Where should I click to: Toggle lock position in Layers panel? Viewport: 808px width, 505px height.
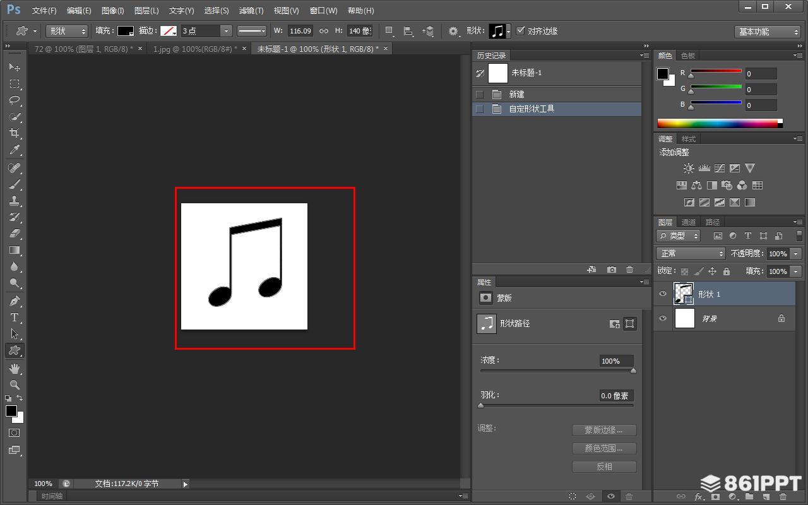pyautogui.click(x=712, y=271)
